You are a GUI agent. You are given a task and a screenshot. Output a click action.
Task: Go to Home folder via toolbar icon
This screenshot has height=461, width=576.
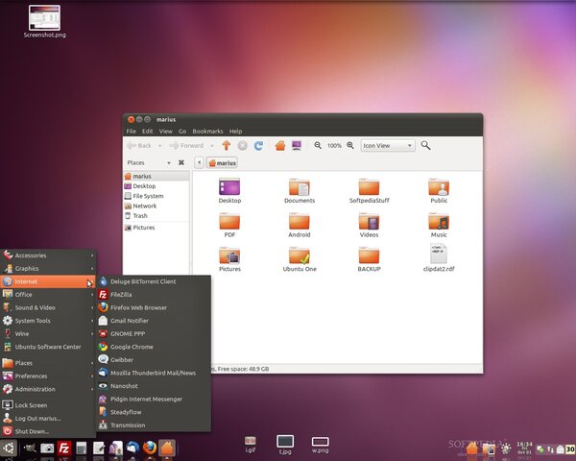(x=280, y=146)
